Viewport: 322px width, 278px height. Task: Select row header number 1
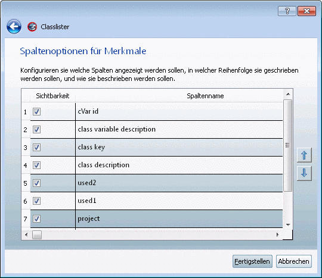(x=26, y=112)
